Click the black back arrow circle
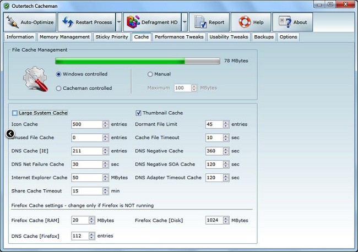This screenshot has width=358, height=252. click(x=10, y=134)
